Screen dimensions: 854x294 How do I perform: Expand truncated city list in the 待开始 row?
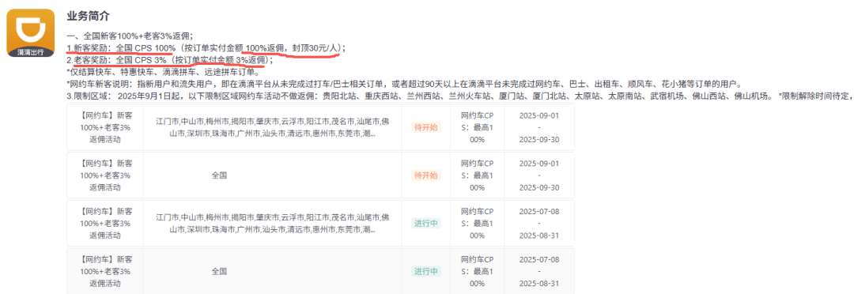(x=272, y=127)
